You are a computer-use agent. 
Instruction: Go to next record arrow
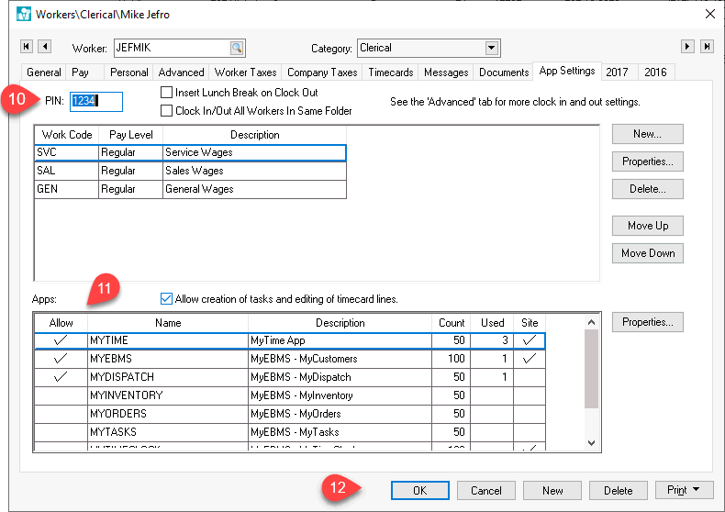[x=687, y=47]
